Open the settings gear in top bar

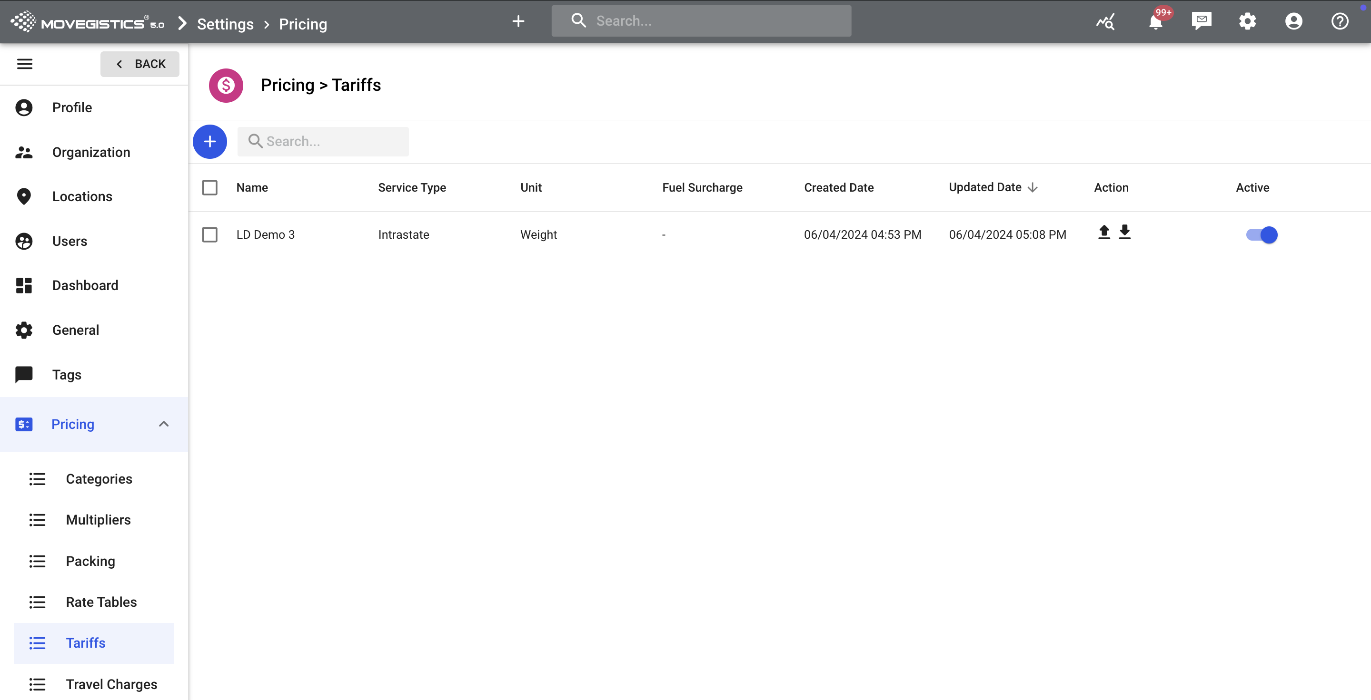[1247, 21]
